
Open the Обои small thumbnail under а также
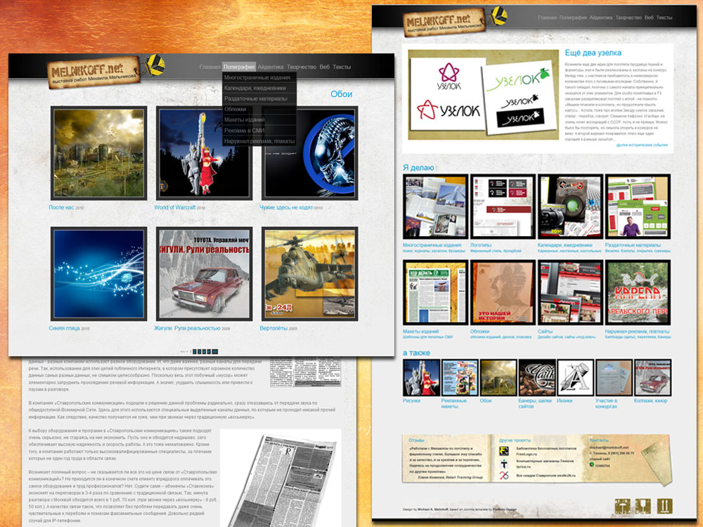pyautogui.click(x=498, y=377)
